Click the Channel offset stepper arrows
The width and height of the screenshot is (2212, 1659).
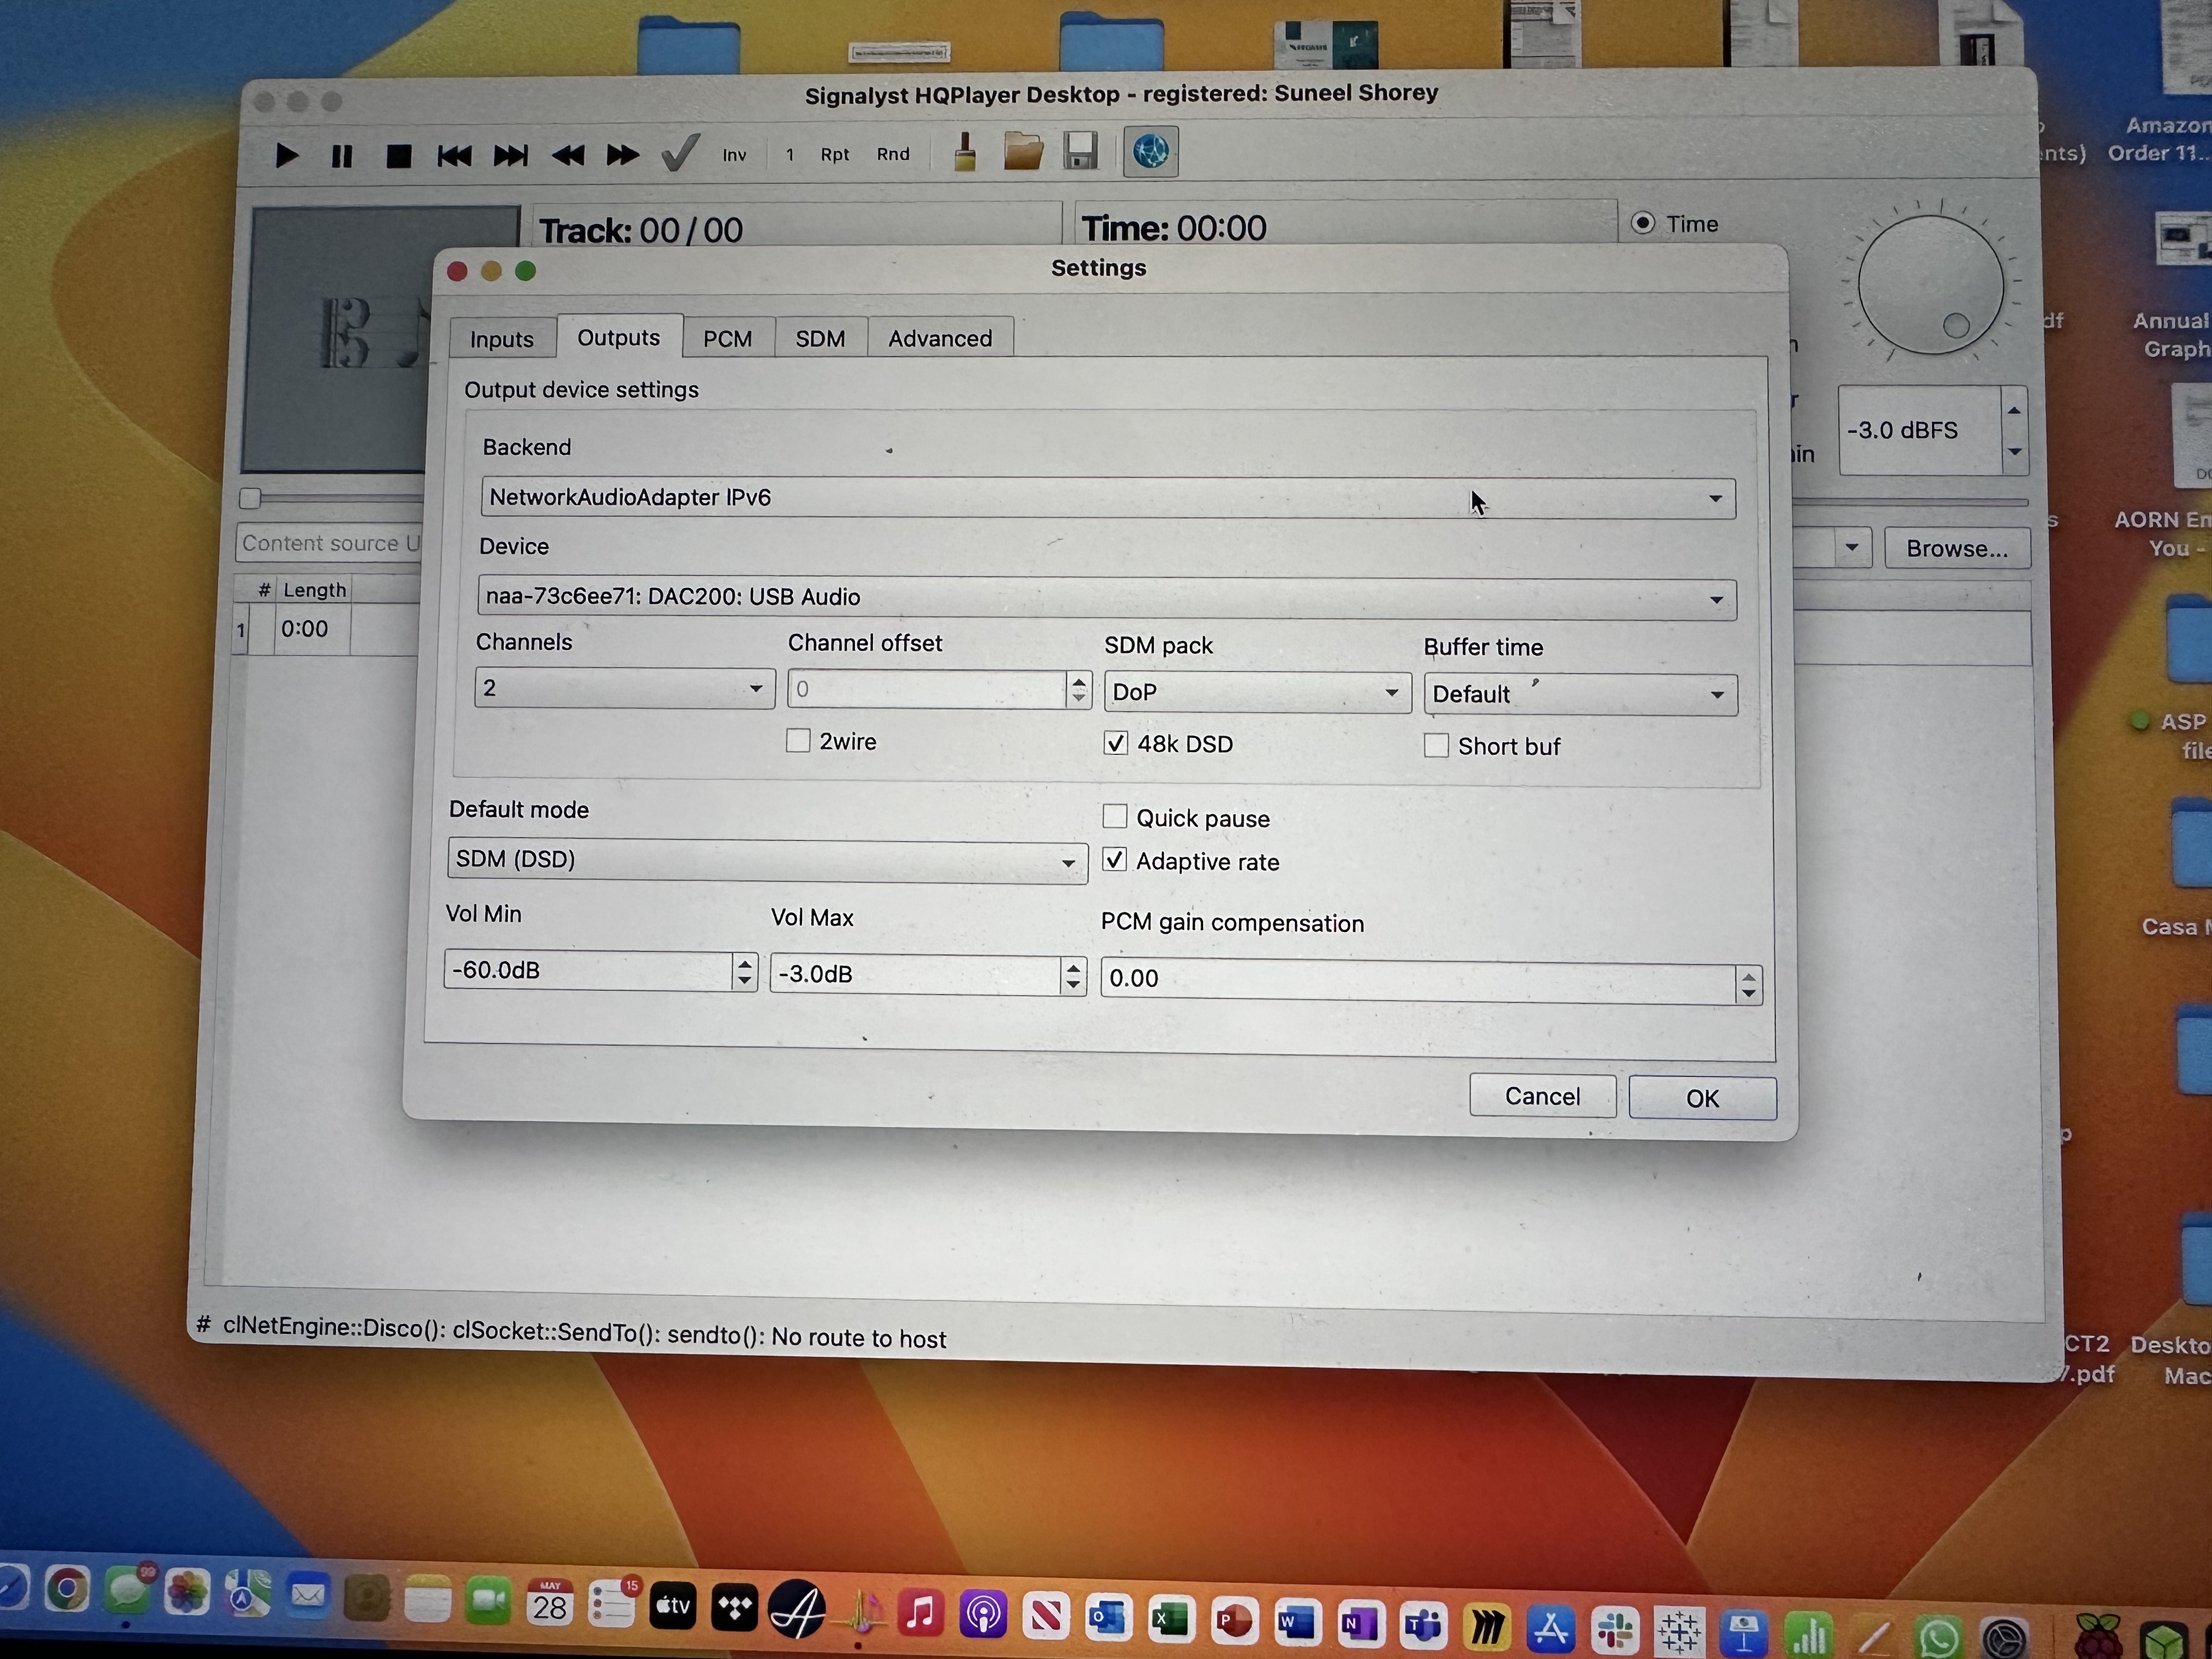click(1078, 689)
